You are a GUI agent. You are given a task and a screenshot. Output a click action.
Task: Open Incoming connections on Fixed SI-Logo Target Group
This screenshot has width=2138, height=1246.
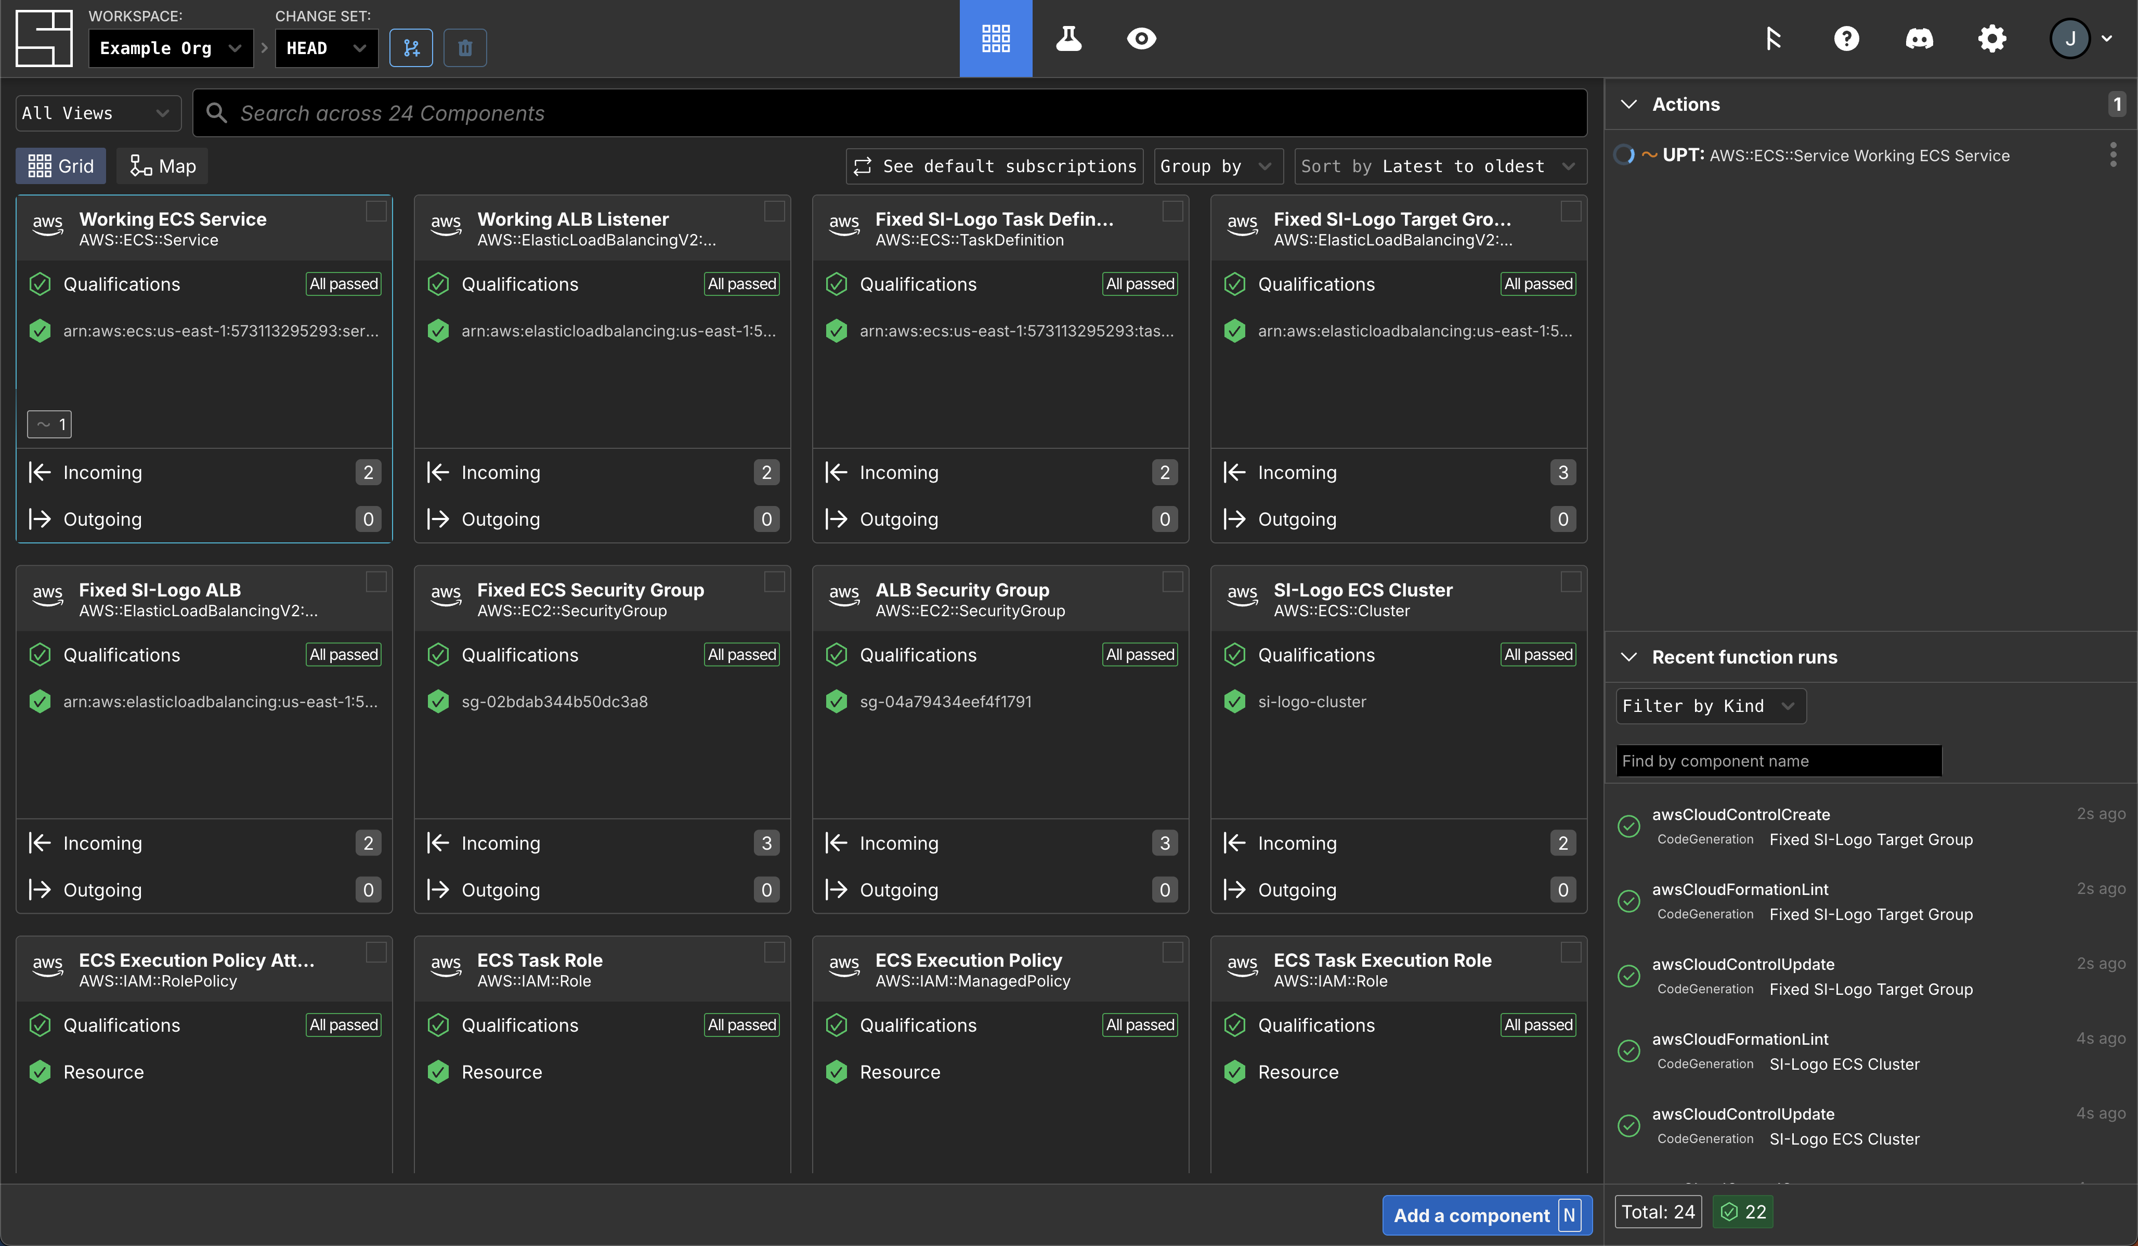(x=1399, y=472)
